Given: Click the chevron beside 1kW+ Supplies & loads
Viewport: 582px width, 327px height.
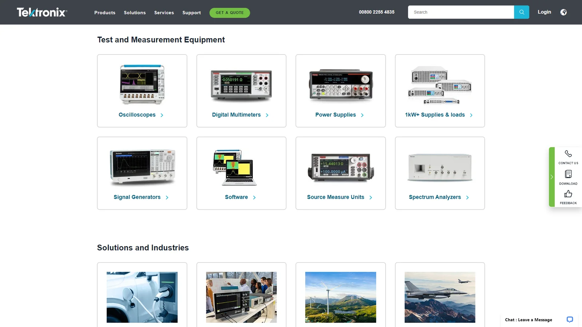Looking at the screenshot, I should [x=471, y=115].
